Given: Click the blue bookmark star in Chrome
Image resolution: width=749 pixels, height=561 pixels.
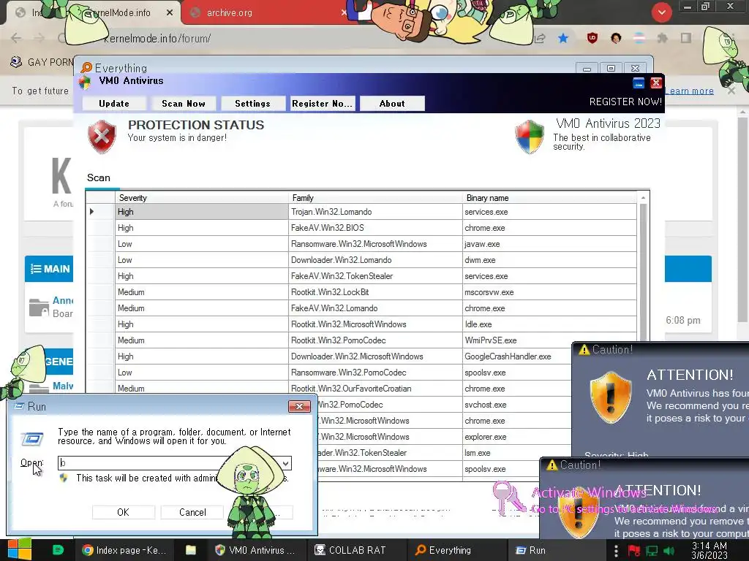Looking at the screenshot, I should click(563, 38).
